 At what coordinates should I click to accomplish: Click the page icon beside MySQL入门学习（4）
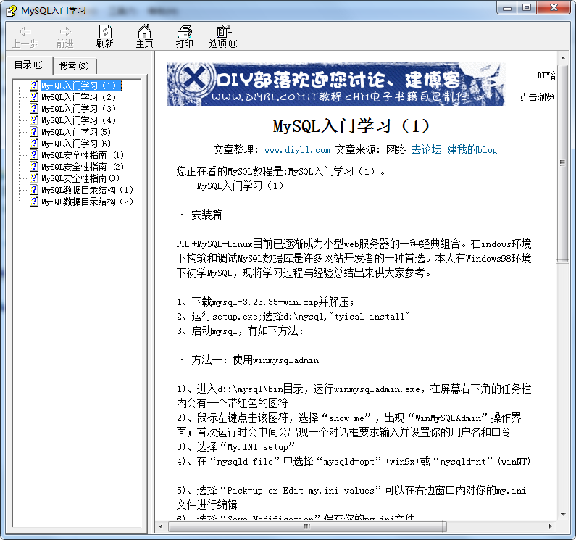[34, 120]
